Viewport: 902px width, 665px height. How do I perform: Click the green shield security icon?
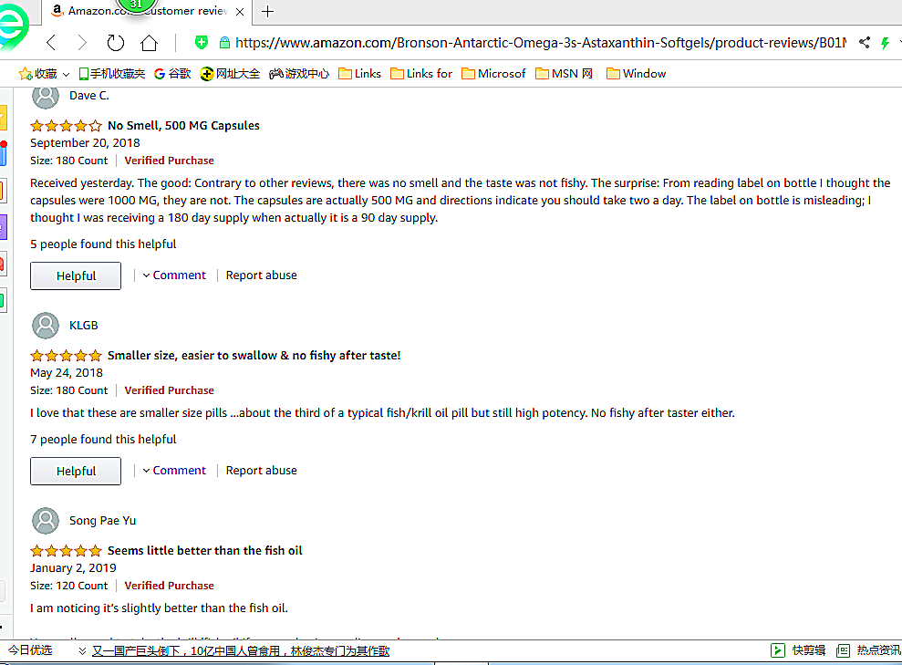coord(202,43)
